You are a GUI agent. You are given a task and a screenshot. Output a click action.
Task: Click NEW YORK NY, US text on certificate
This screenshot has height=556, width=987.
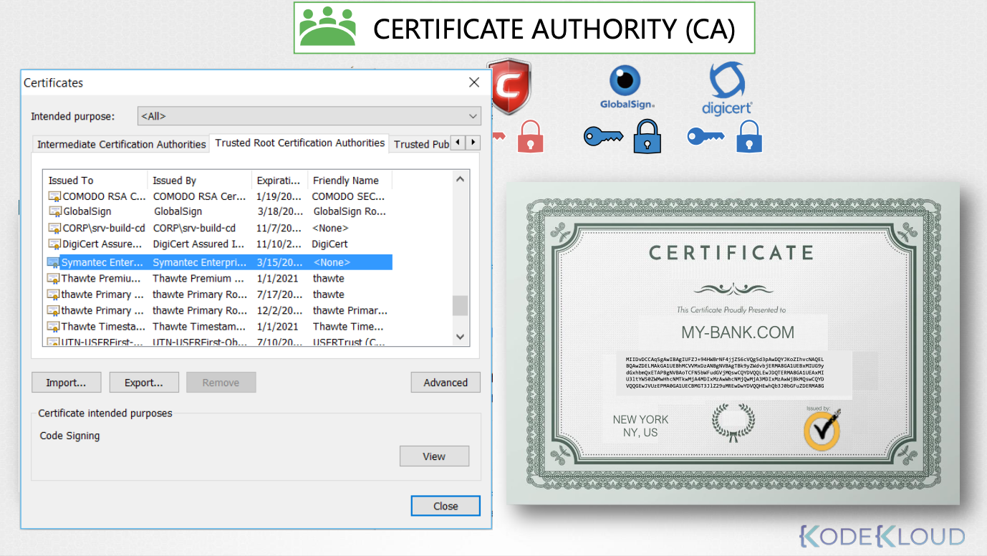click(x=640, y=426)
